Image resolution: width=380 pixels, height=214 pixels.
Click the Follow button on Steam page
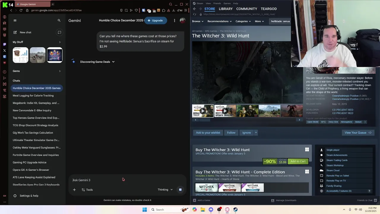click(x=231, y=133)
